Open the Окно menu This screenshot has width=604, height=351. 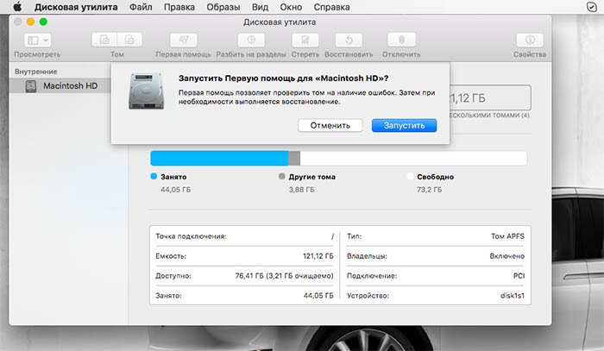pos(291,7)
